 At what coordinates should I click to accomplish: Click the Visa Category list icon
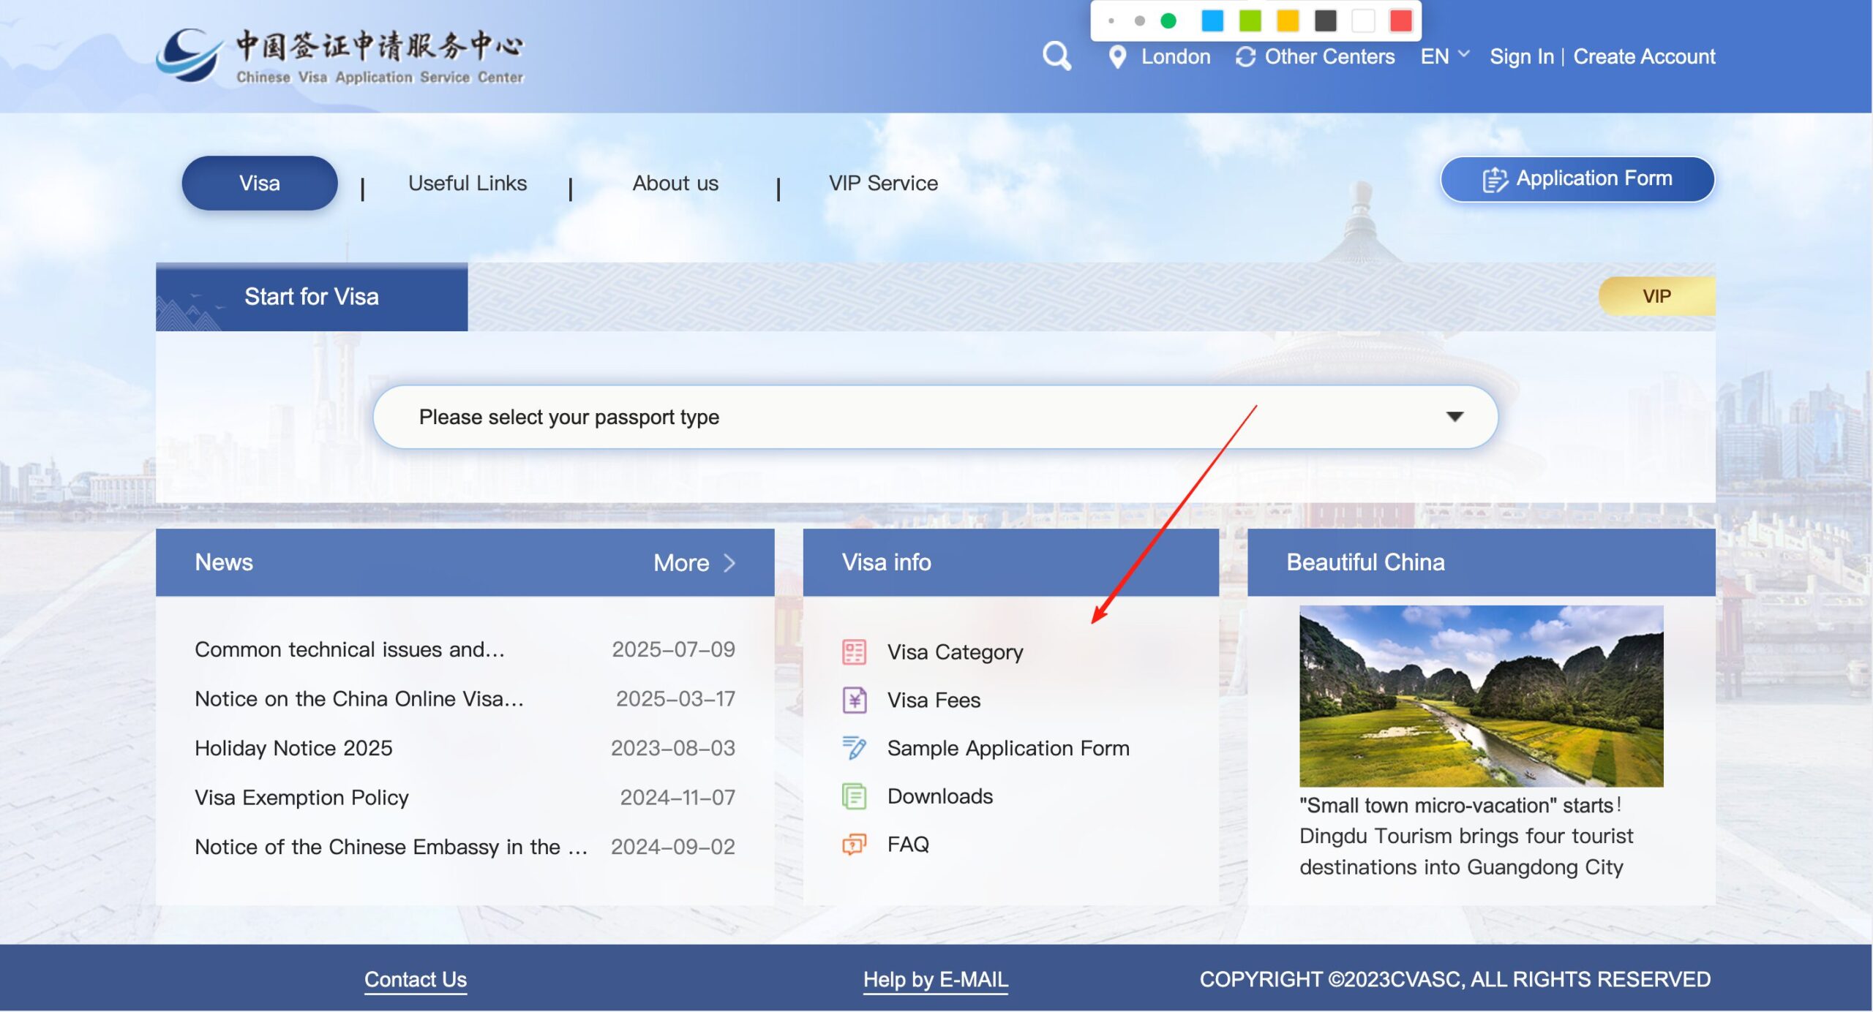click(x=854, y=652)
